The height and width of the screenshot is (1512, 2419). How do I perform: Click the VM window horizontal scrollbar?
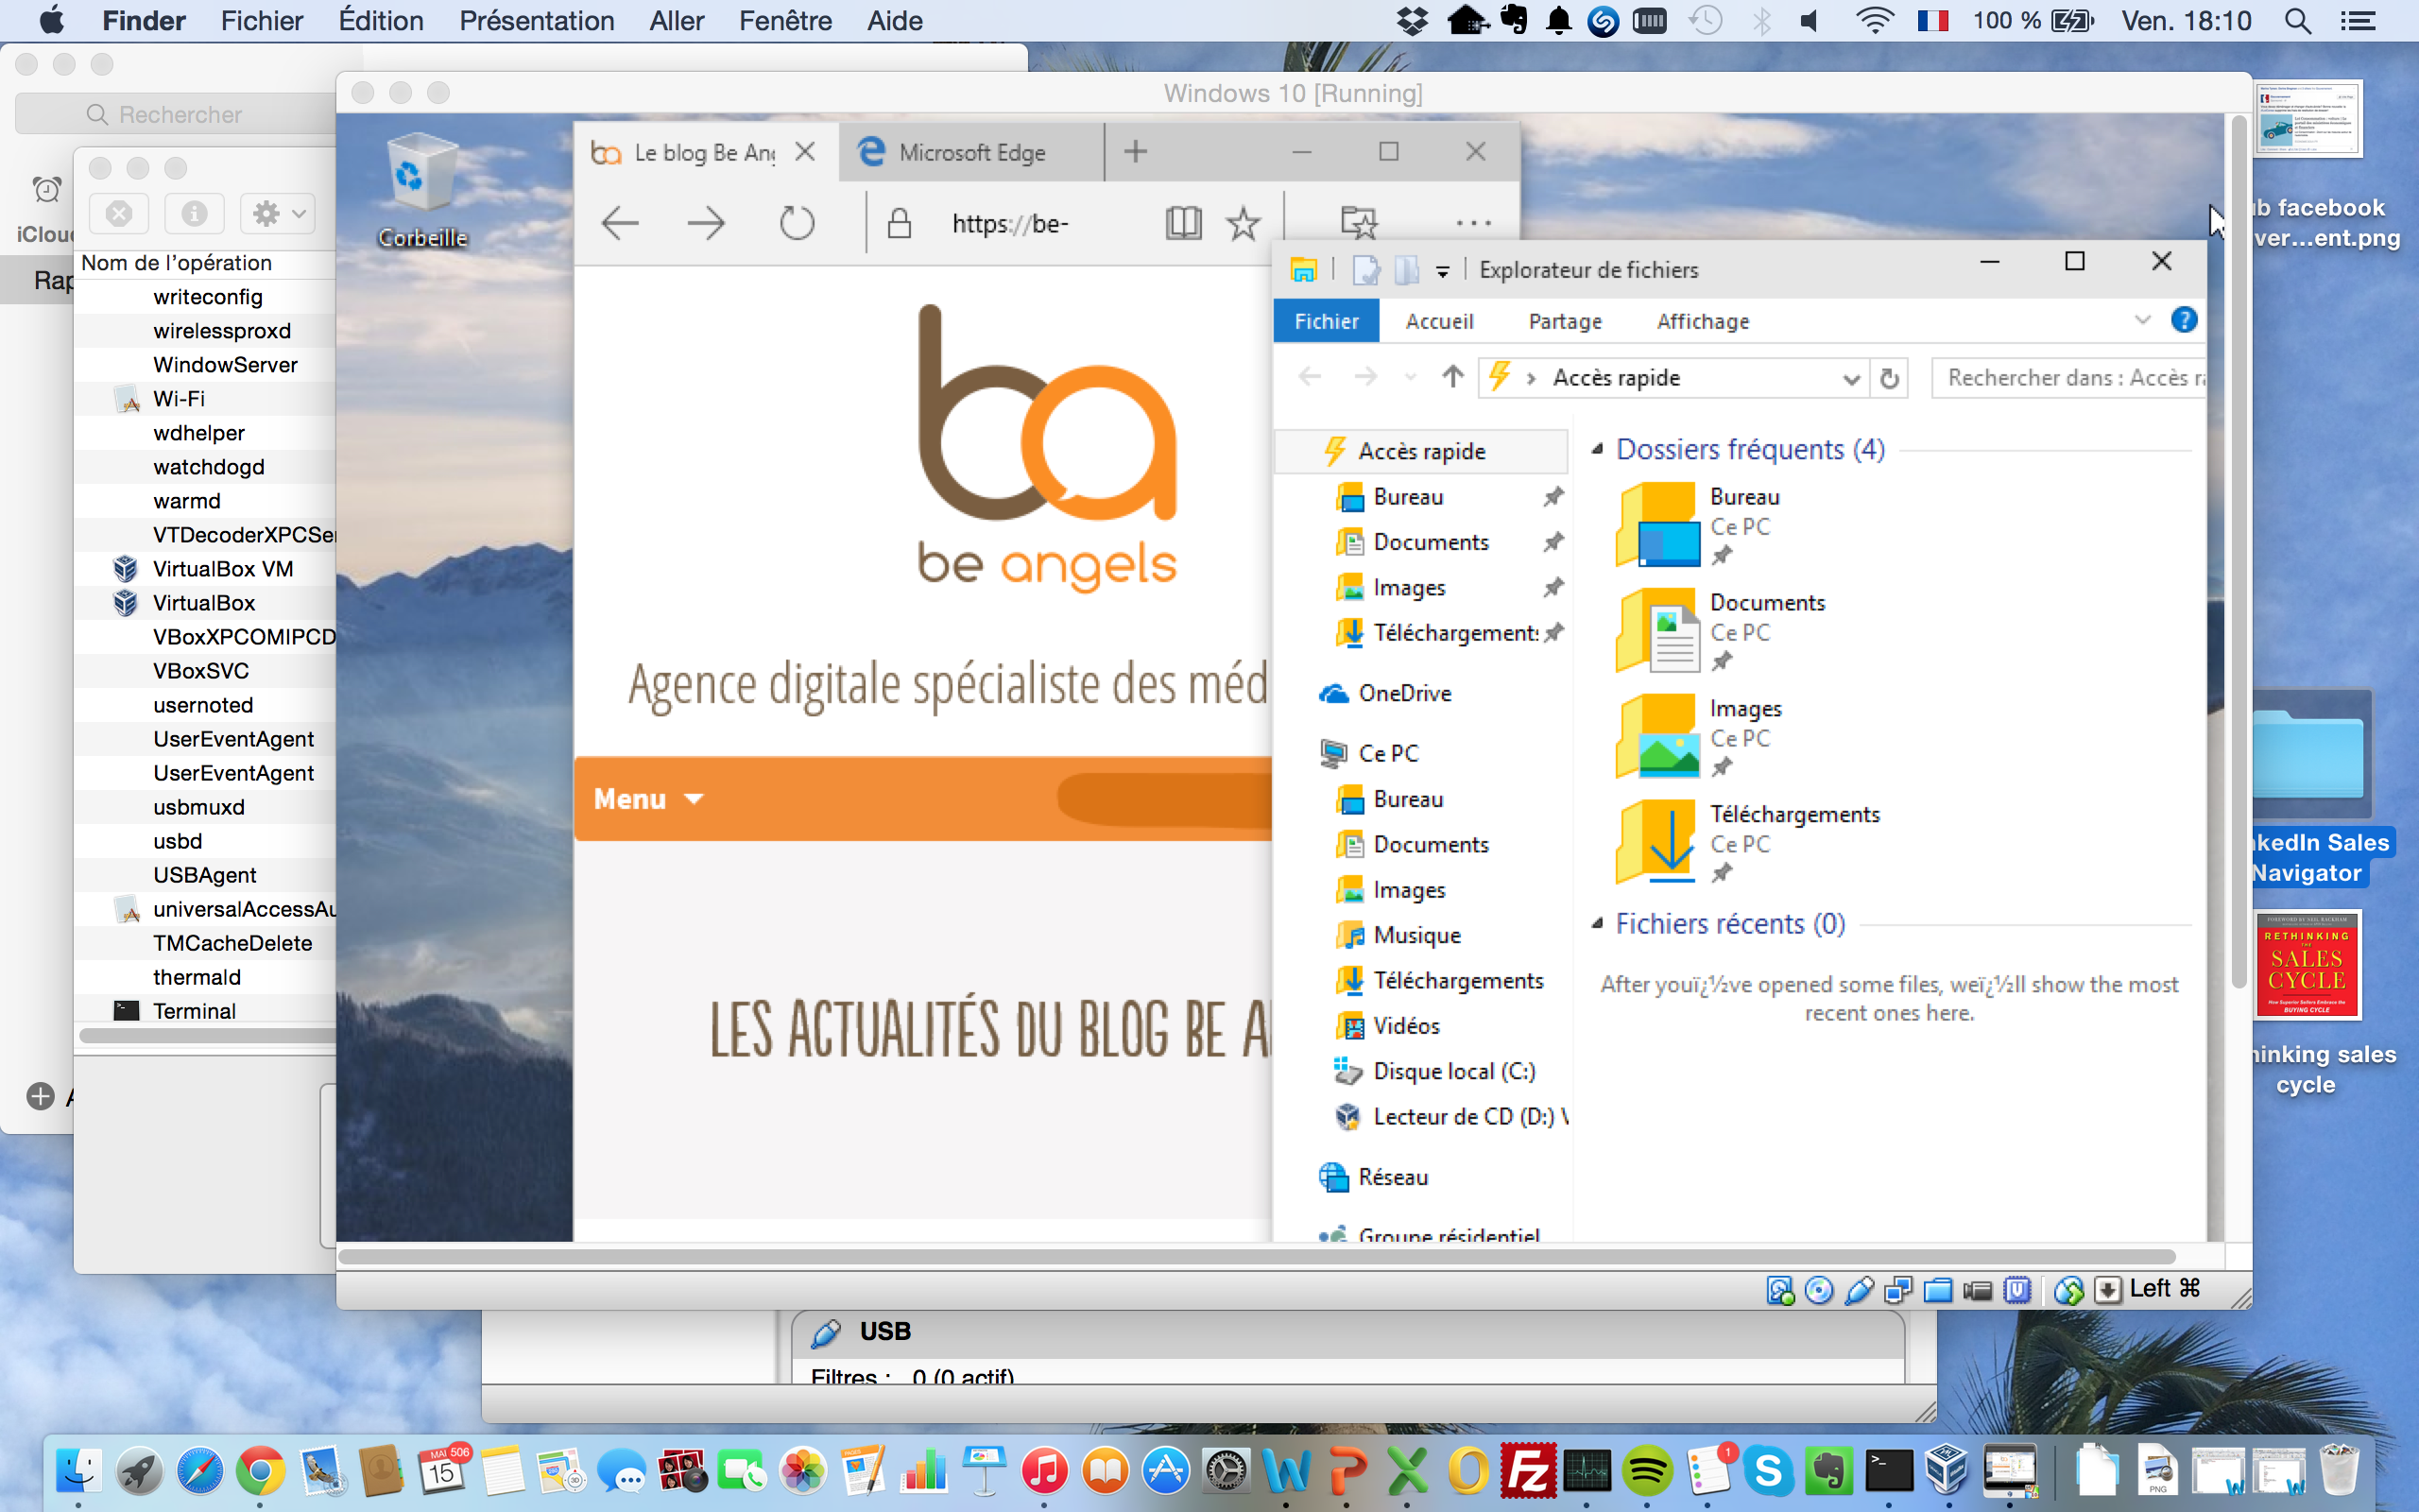1257,1256
